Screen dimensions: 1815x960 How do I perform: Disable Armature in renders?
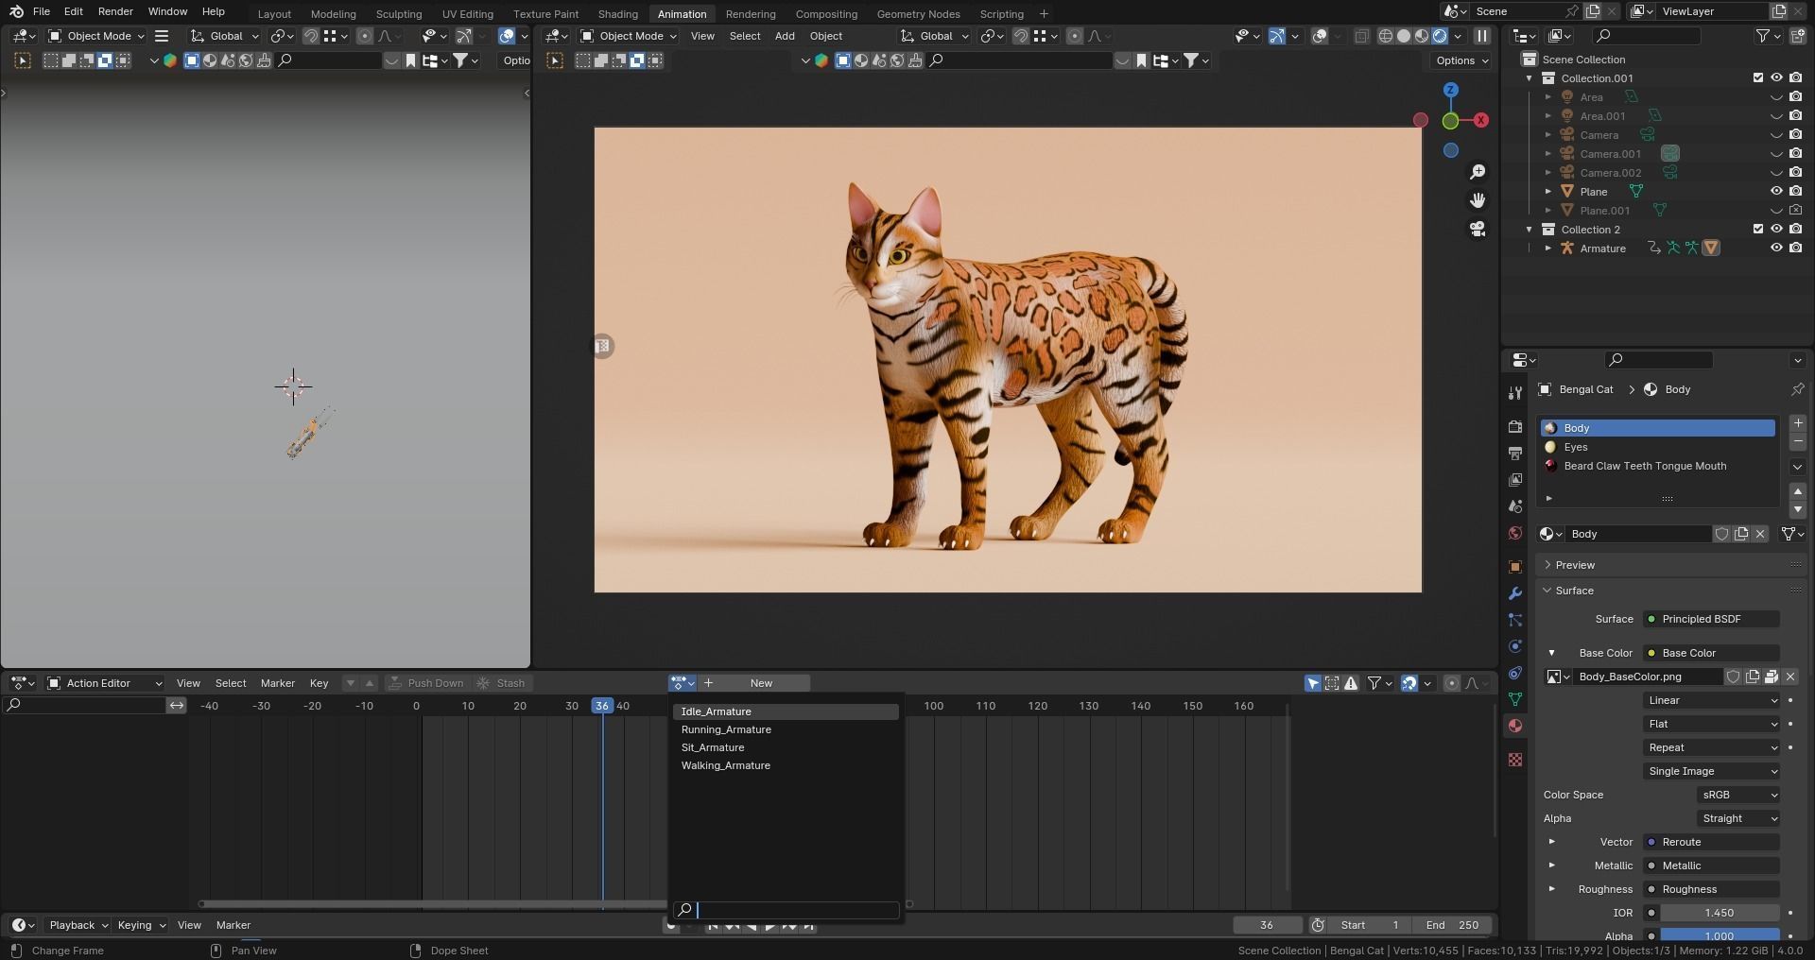pos(1795,248)
